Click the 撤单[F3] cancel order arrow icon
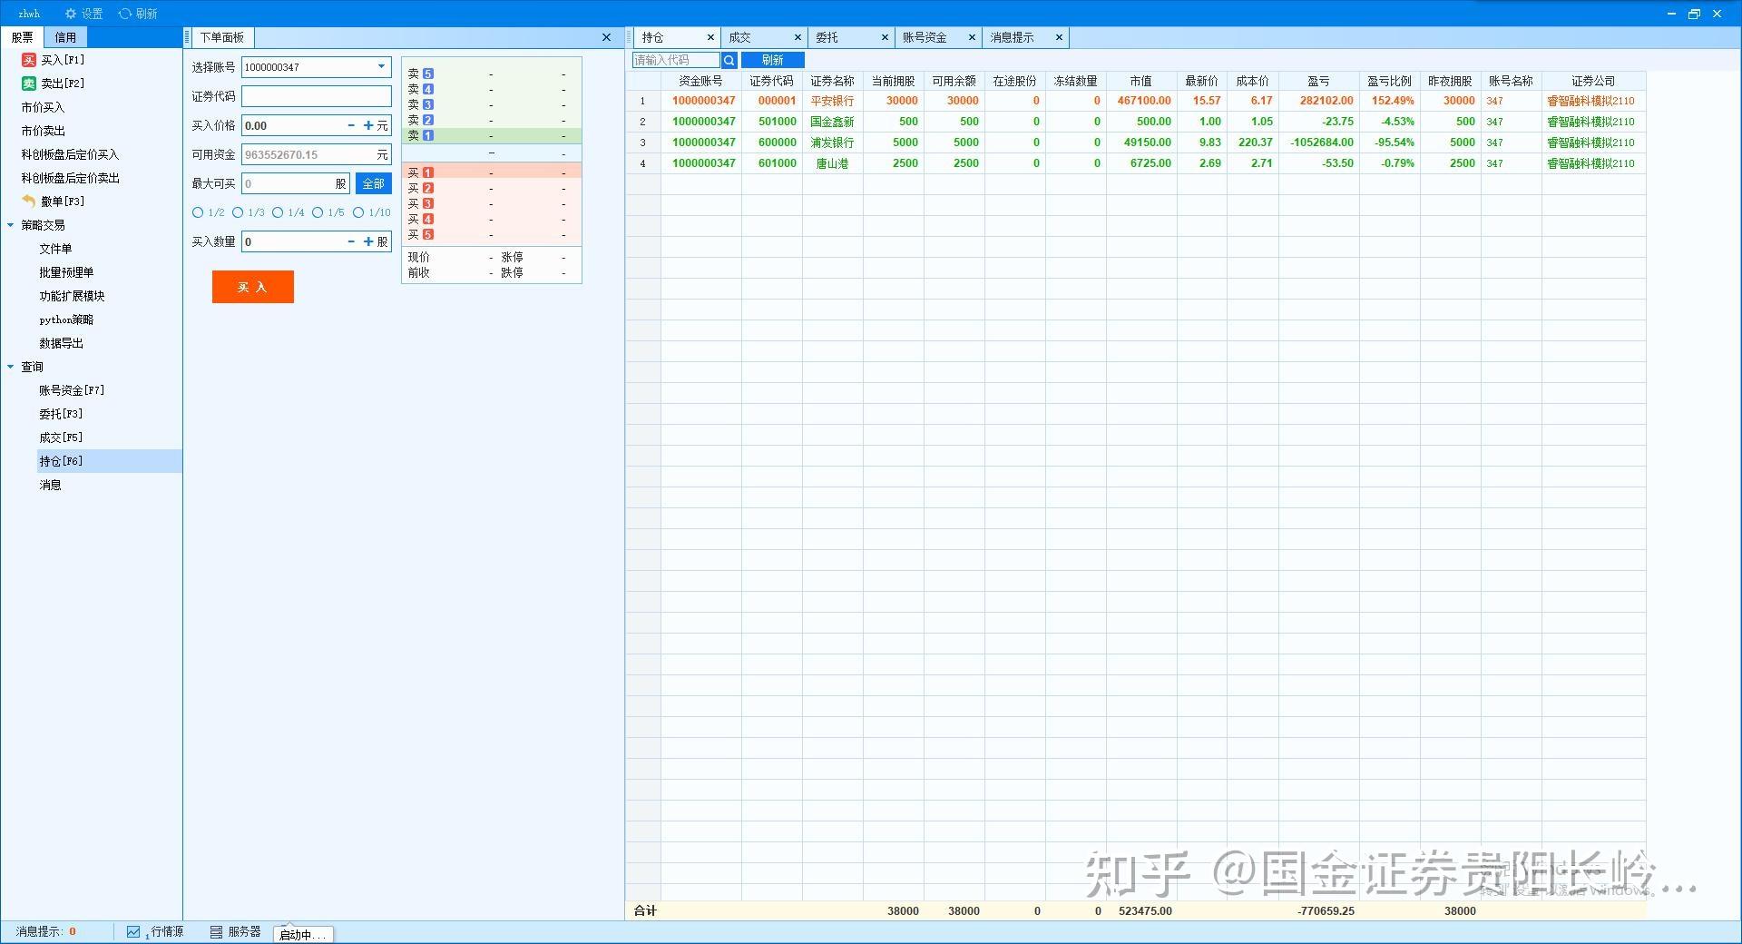 (28, 201)
